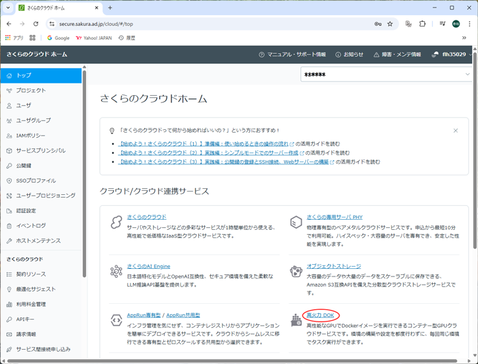Image resolution: width=478 pixels, height=364 pixels.
Task: Open the browser profile avatar
Action: 456,24
